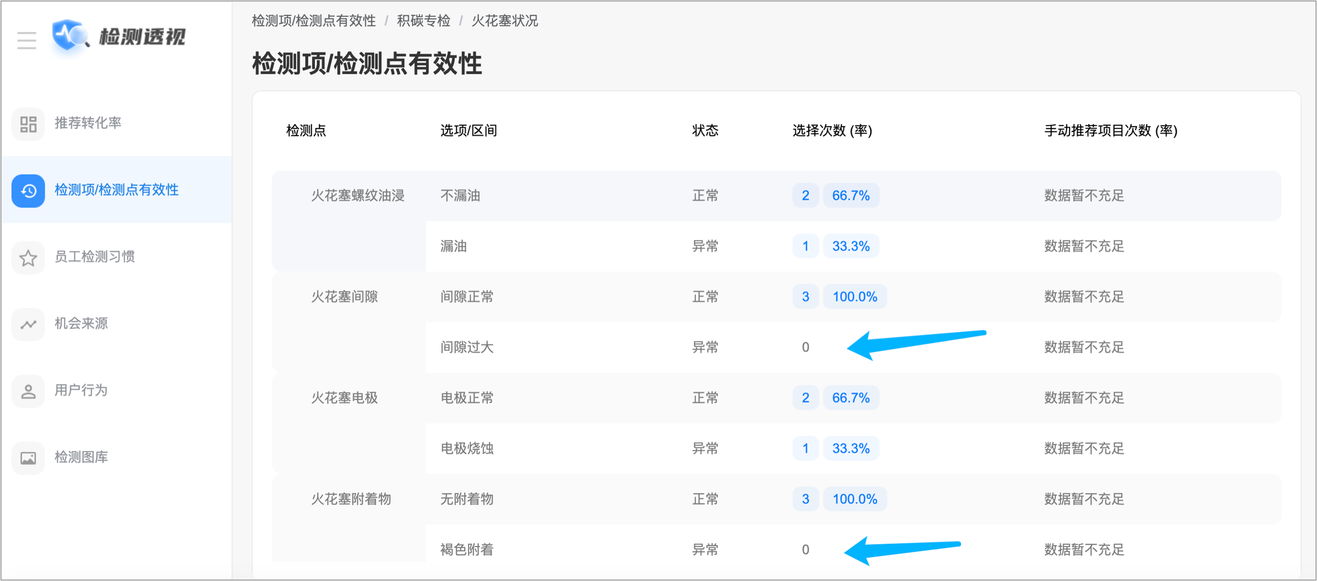Image resolution: width=1317 pixels, height=581 pixels.
Task: Click the count badge 1 for 电极烧蚀
Action: tap(805, 449)
